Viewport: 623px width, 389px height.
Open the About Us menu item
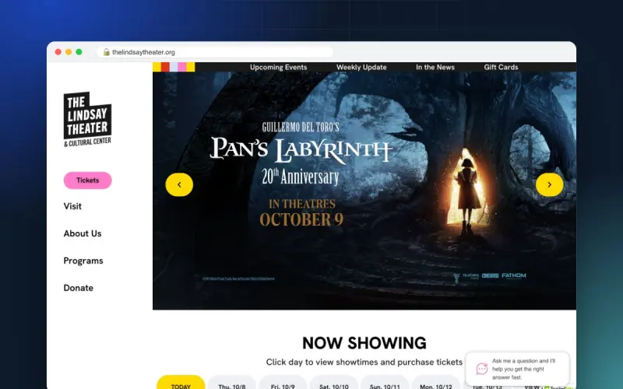point(83,233)
